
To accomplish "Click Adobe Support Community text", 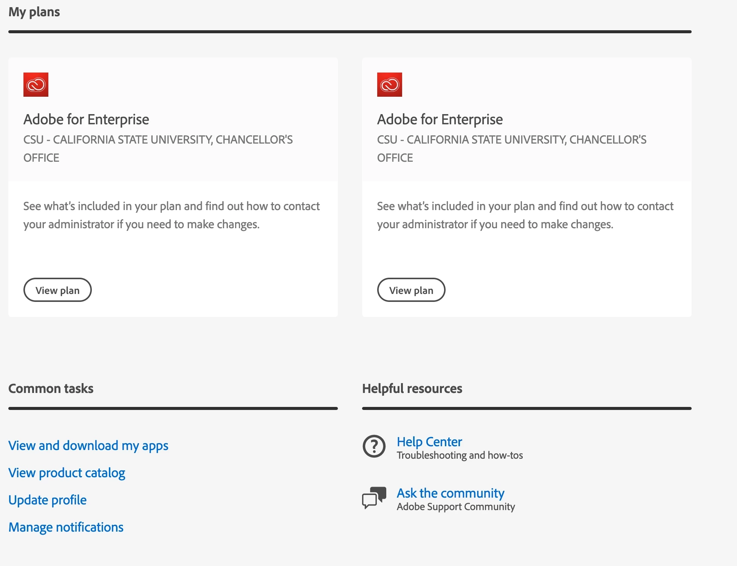I will coord(456,507).
